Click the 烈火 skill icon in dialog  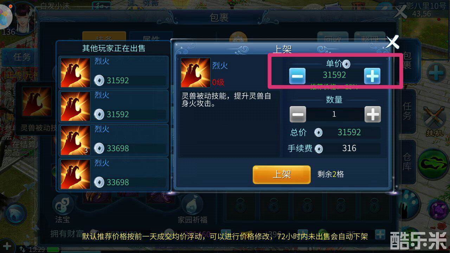click(195, 73)
